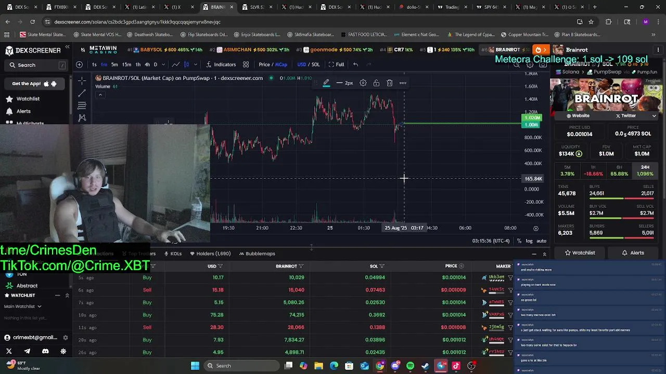
Task: Click the sidebar Search field
Action: 36,65
